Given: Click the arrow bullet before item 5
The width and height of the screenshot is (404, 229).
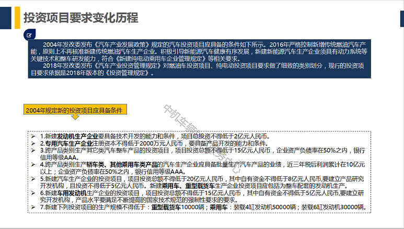Looking at the screenshot, I should [x=34, y=178].
